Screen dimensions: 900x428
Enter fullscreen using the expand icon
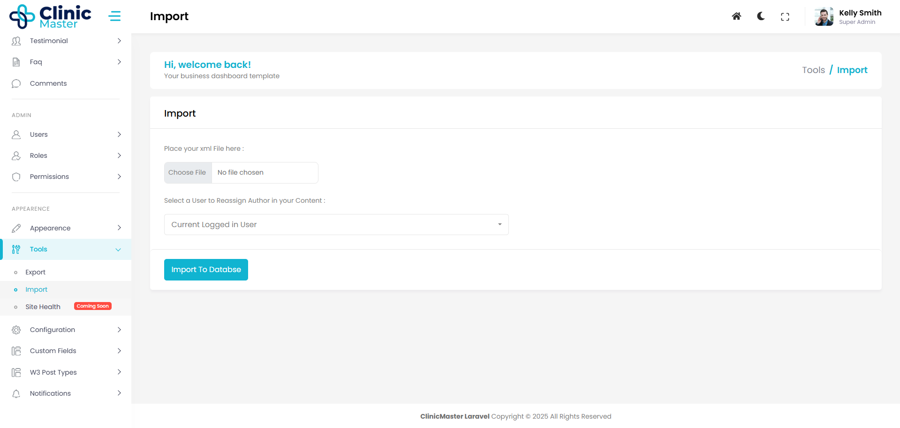785,17
